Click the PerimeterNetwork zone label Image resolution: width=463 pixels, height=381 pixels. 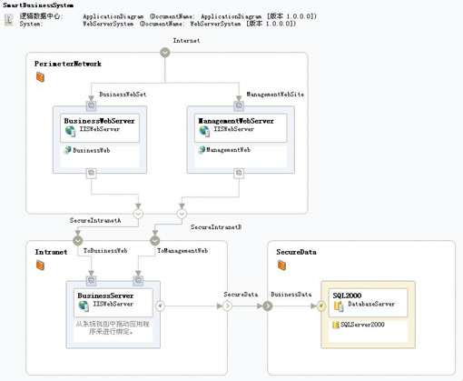click(x=68, y=64)
